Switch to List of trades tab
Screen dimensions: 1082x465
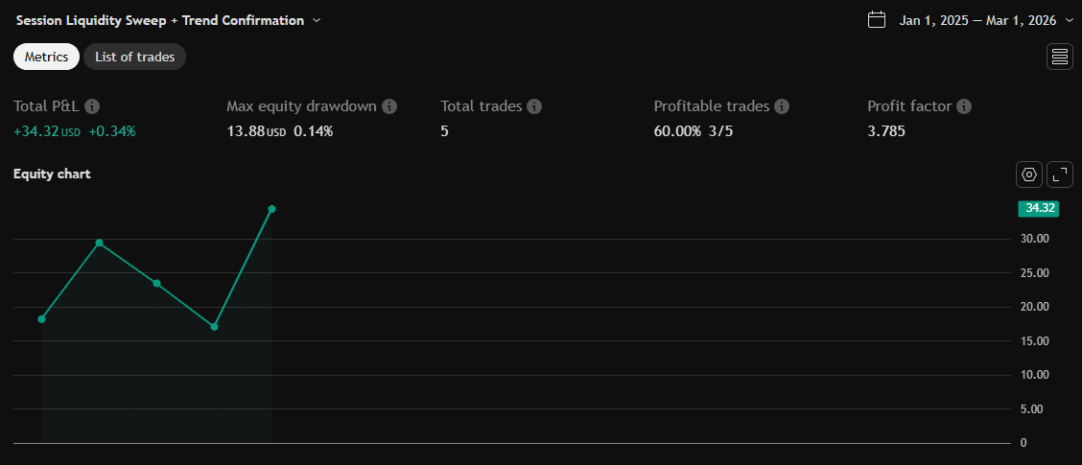[x=134, y=57]
